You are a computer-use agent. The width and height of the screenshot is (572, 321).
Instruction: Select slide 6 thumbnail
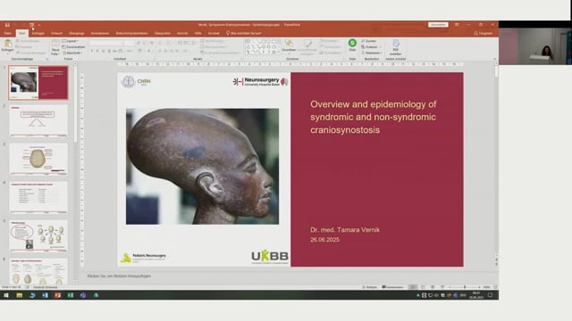[38, 271]
